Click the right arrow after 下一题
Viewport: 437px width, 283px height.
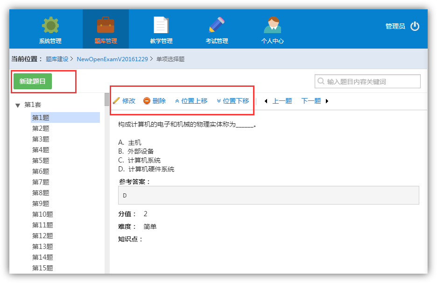pos(327,101)
